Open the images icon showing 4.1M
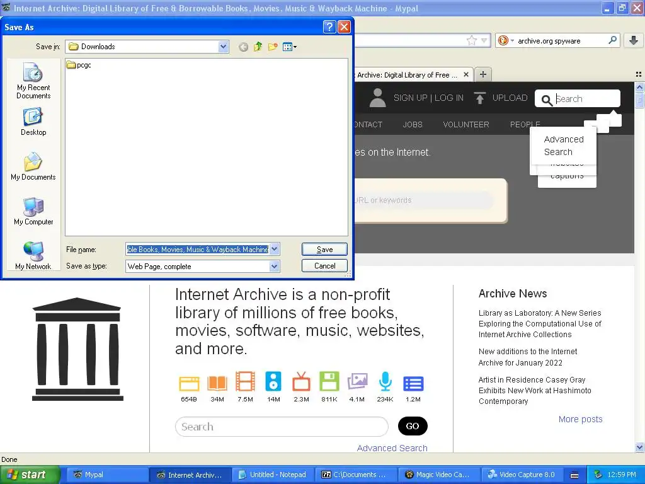This screenshot has height=484, width=645. click(x=357, y=381)
